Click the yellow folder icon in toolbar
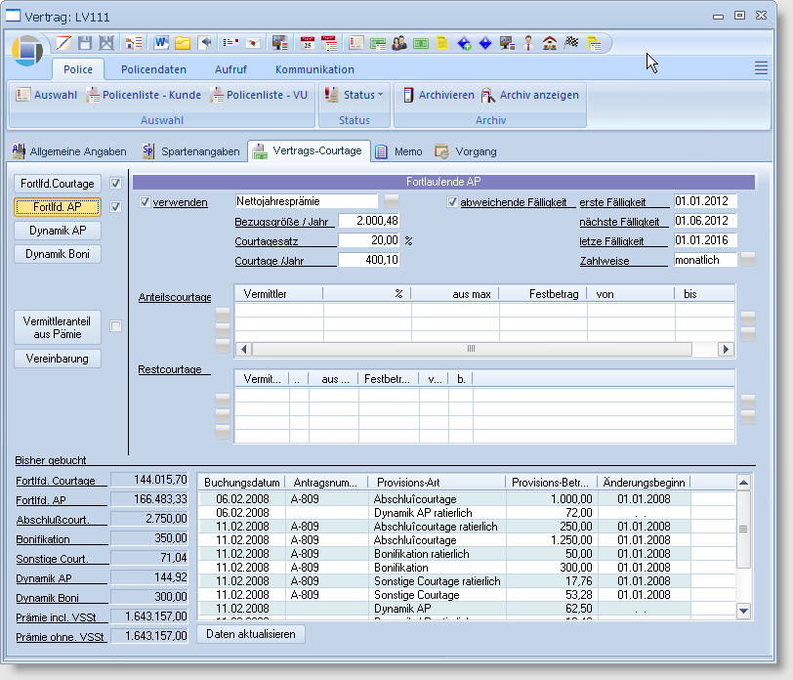The width and height of the screenshot is (793, 680). [x=183, y=43]
